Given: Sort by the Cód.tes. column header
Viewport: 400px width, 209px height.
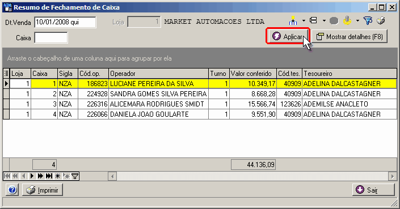Looking at the screenshot, I should pyautogui.click(x=289, y=74).
